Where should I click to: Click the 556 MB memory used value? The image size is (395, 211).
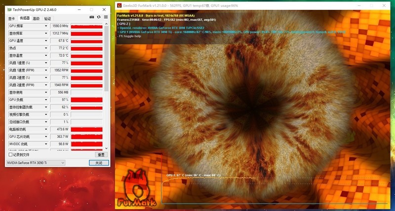[60, 92]
